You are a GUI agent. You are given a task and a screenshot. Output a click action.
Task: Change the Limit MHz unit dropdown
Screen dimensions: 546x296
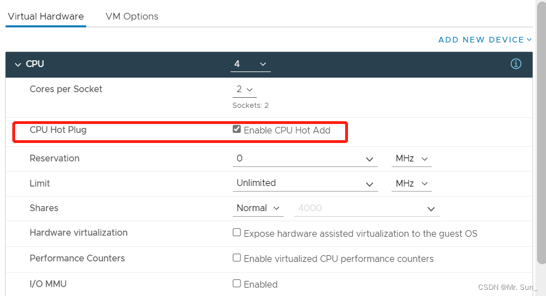pyautogui.click(x=411, y=183)
